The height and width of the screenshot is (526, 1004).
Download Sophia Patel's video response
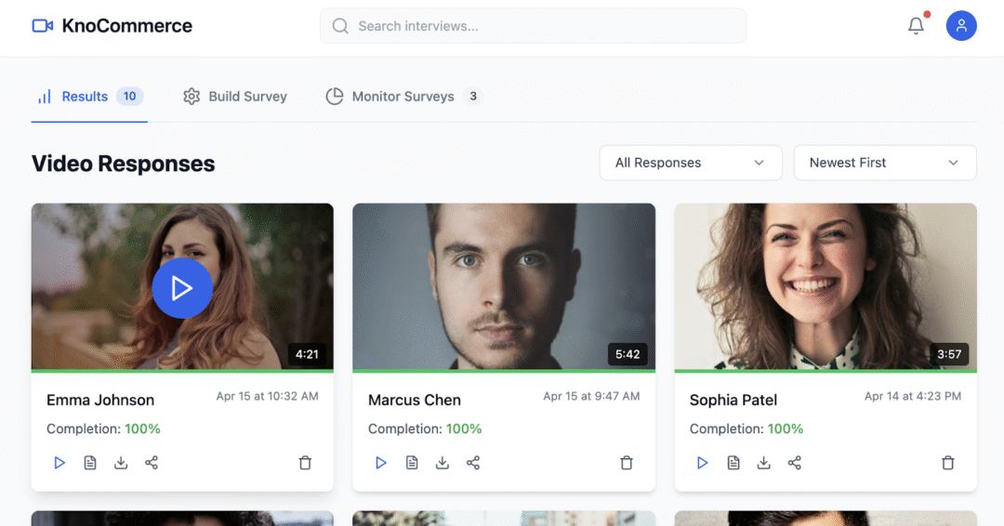click(x=764, y=463)
